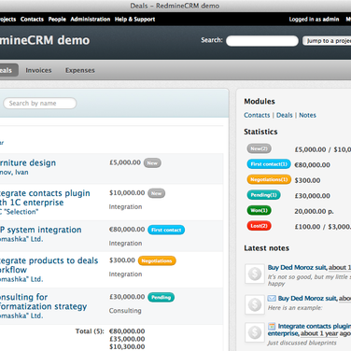The width and height of the screenshot is (351, 351).
Task: Click the Pending(1) statistics badge
Action: (263, 195)
